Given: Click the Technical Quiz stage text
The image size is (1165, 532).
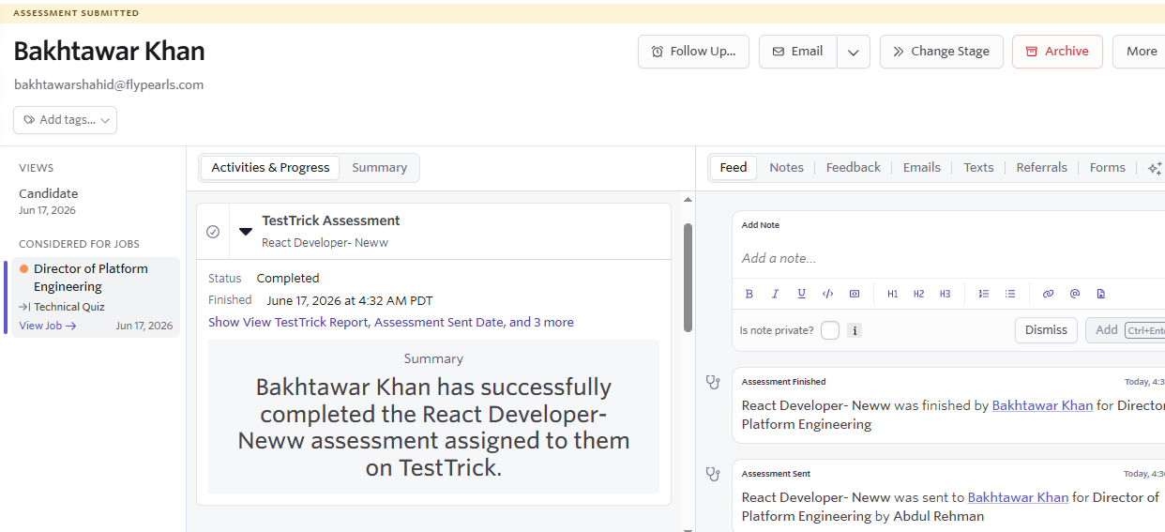Looking at the screenshot, I should click(x=69, y=307).
